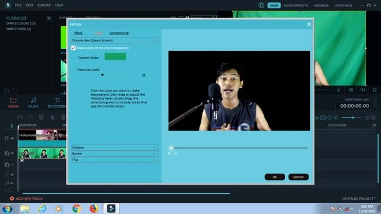This screenshot has height=214, width=381.
Task: Open Chrome from the Windows taskbar
Action: click(77, 209)
